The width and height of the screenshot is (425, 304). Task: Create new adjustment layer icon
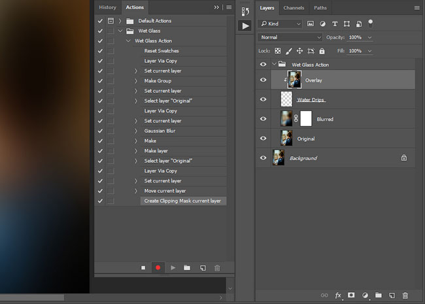365,296
